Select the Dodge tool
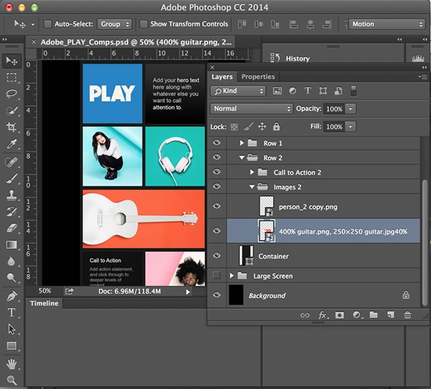The image size is (431, 389). coord(11,277)
